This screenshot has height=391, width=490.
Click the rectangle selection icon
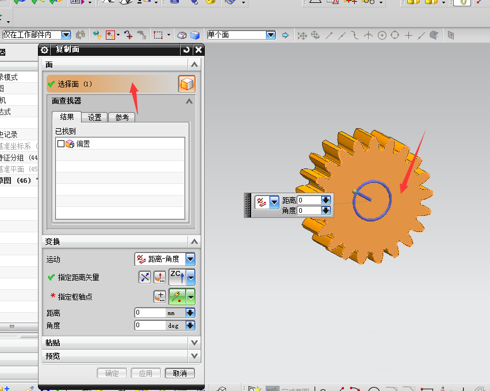click(x=158, y=35)
